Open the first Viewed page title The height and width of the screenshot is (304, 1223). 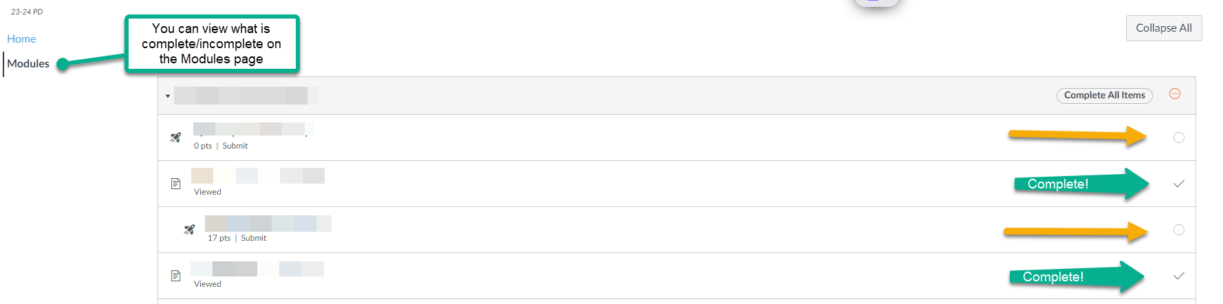point(257,175)
